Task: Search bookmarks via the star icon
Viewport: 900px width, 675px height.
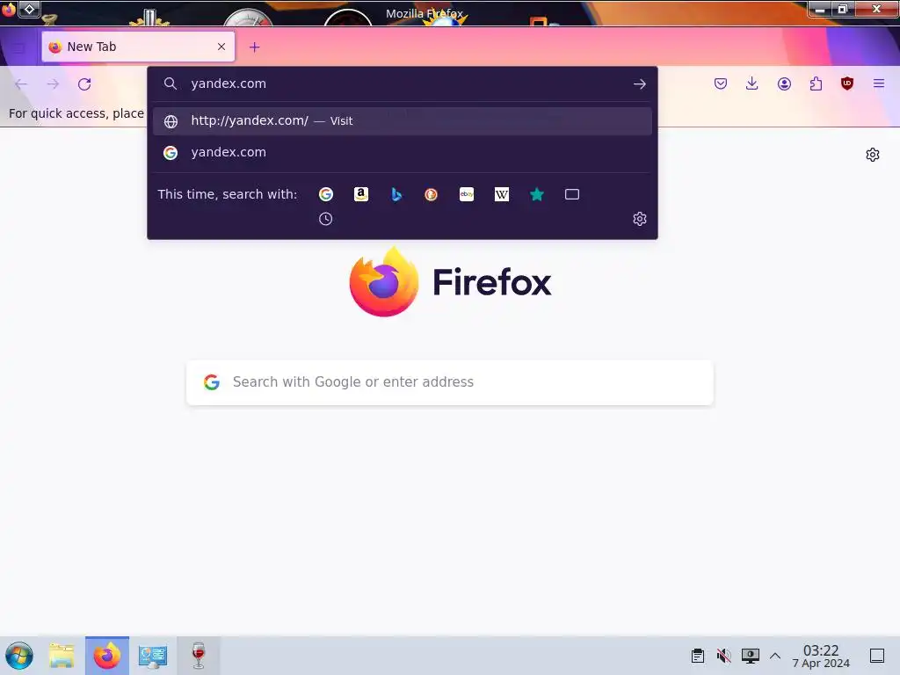Action: pyautogui.click(x=537, y=194)
